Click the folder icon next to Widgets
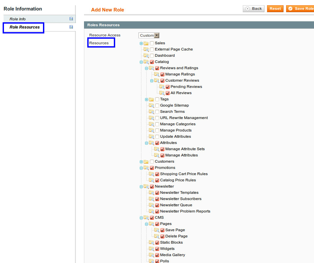Screen dimensions: 314x263 pyautogui.click(x=151, y=249)
